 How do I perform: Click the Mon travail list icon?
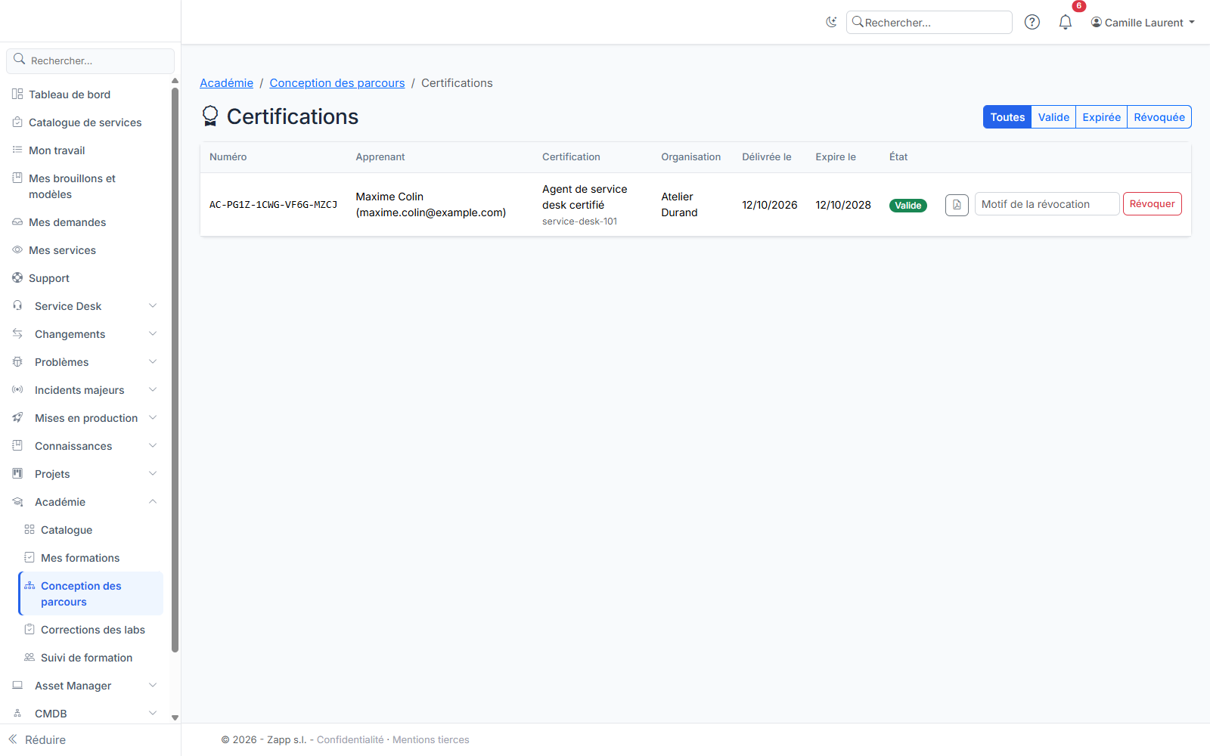click(x=17, y=150)
